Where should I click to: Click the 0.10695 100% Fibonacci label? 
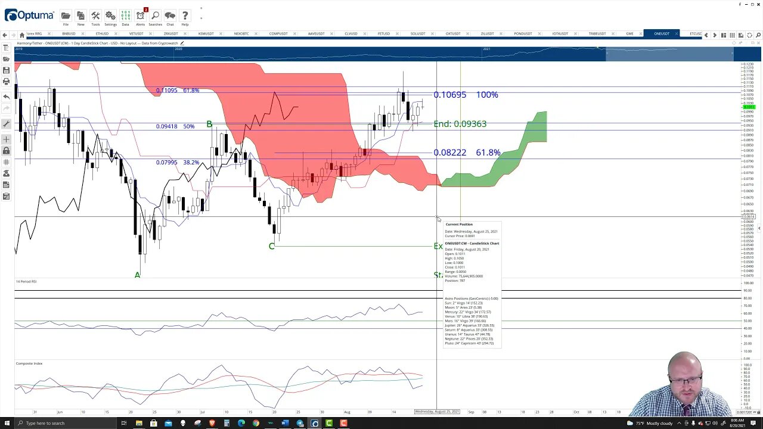(x=466, y=95)
